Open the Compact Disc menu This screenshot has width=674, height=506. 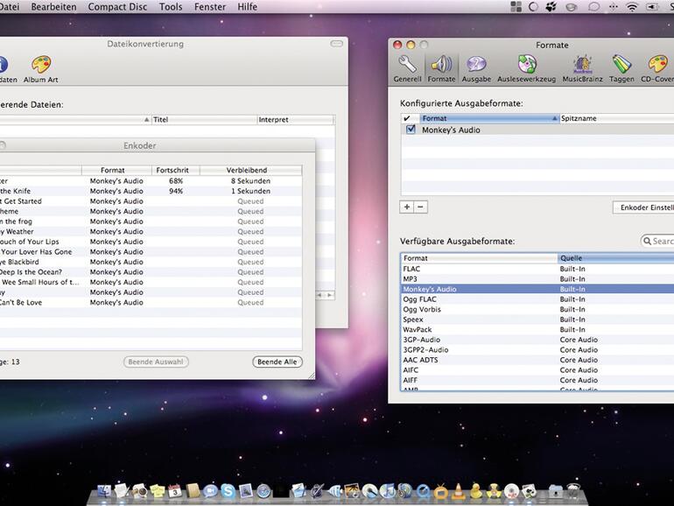coord(117,7)
